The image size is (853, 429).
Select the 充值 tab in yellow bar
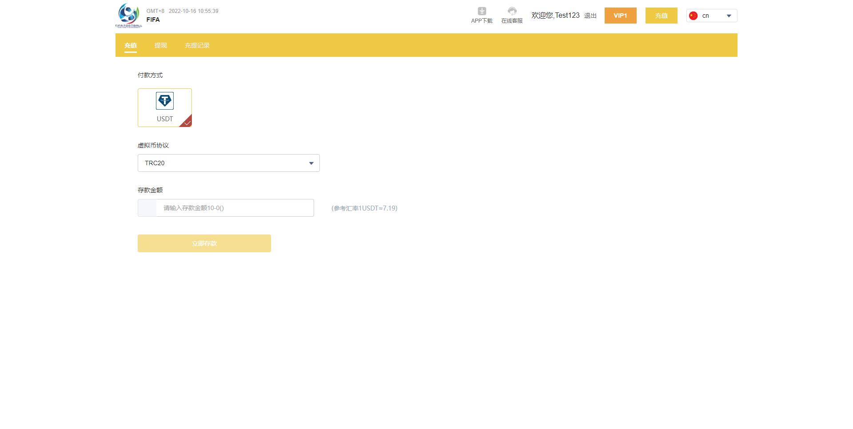click(x=130, y=45)
